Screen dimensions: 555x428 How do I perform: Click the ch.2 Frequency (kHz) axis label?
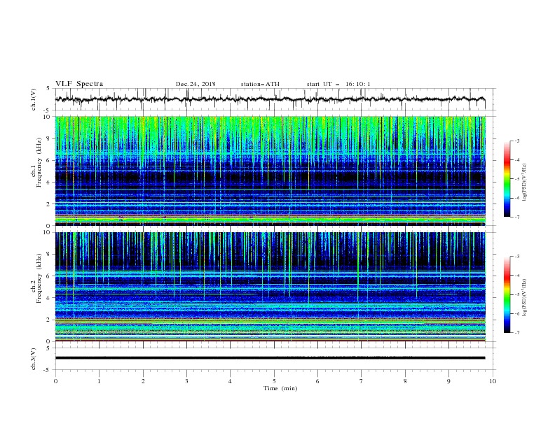point(36,278)
